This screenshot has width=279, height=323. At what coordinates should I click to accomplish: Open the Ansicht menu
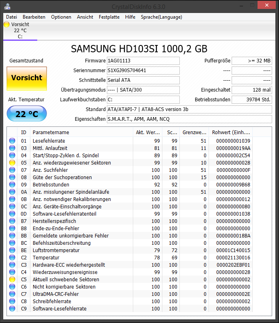tap(85, 17)
